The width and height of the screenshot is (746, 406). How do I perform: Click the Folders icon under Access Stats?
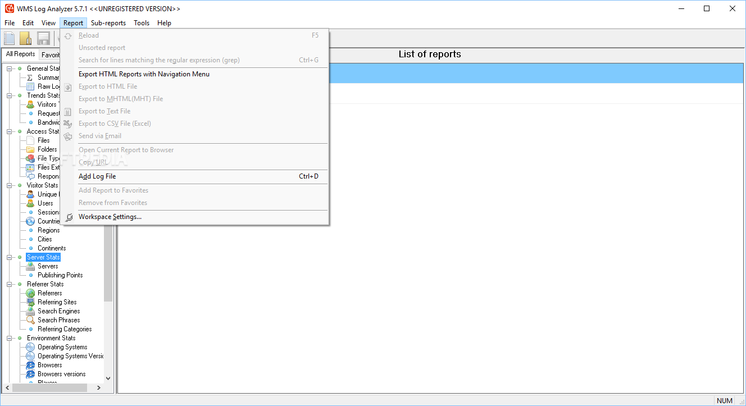30,149
